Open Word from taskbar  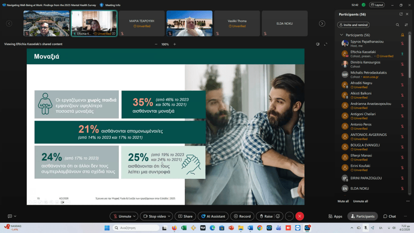[250, 228]
